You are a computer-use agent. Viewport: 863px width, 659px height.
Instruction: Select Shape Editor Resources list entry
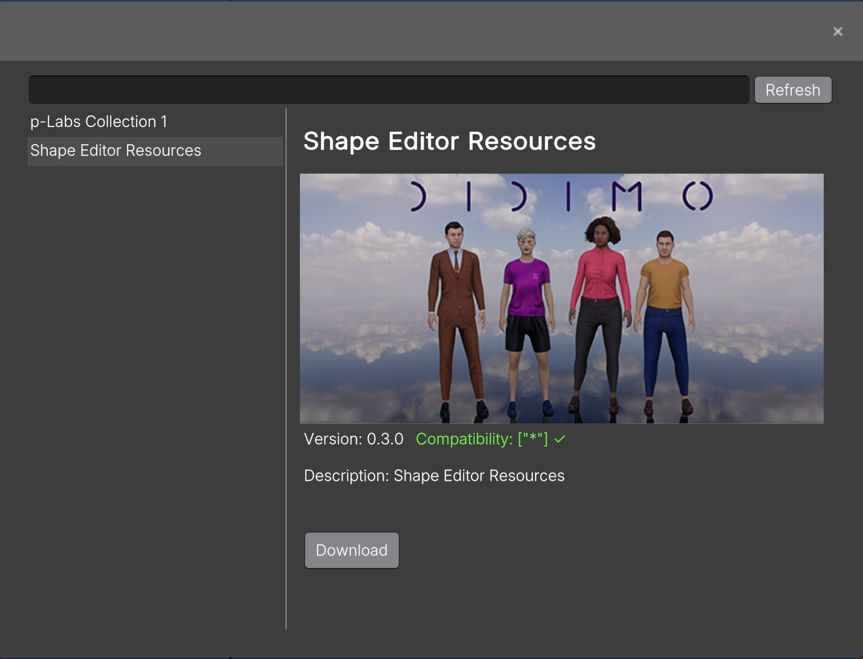coord(155,151)
